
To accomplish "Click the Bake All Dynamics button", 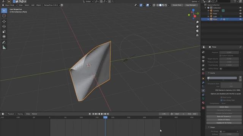I will [x=224, y=117].
